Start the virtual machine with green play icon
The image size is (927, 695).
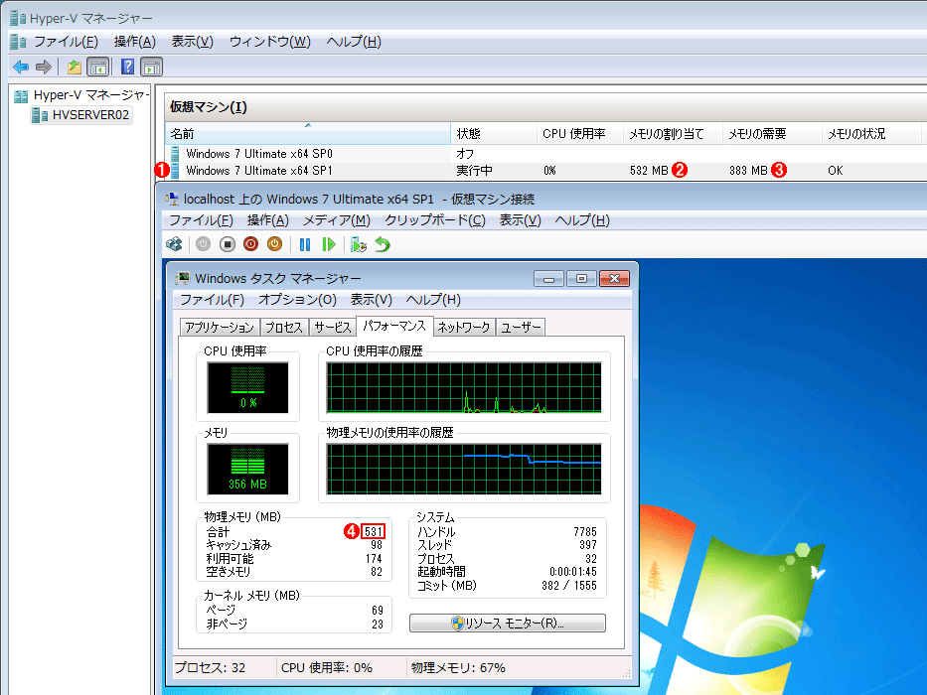(328, 245)
